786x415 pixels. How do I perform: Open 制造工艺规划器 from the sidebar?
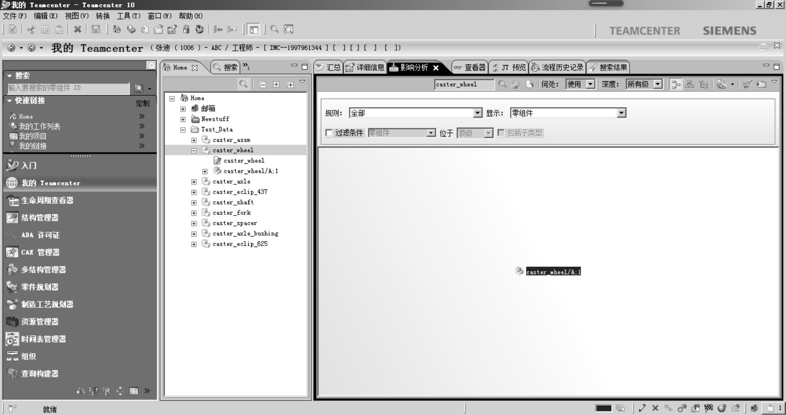[x=47, y=305]
